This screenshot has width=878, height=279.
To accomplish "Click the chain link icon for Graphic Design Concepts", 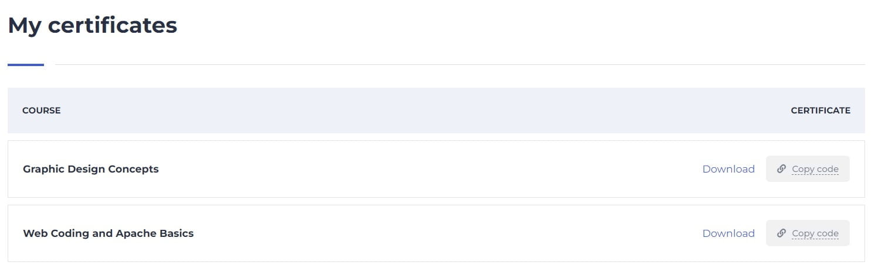I will (x=781, y=169).
